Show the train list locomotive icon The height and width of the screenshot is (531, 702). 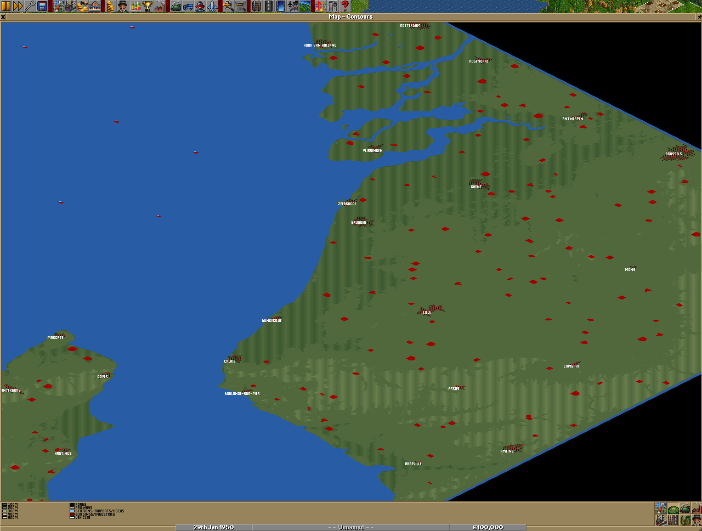176,7
